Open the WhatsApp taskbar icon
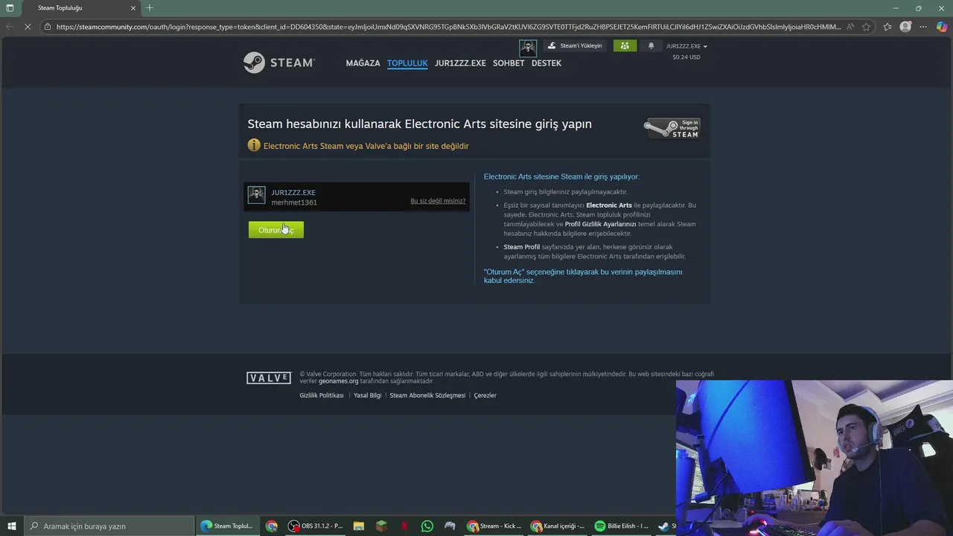This screenshot has height=536, width=953. pos(427,526)
